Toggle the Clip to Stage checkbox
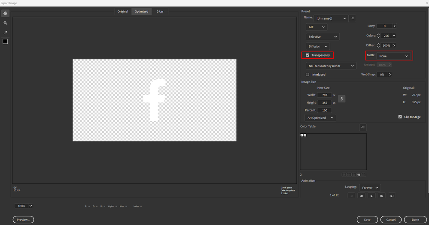This screenshot has width=429, height=225. pyautogui.click(x=400, y=117)
